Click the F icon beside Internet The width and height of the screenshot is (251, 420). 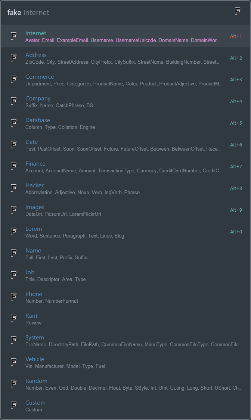coord(13,36)
